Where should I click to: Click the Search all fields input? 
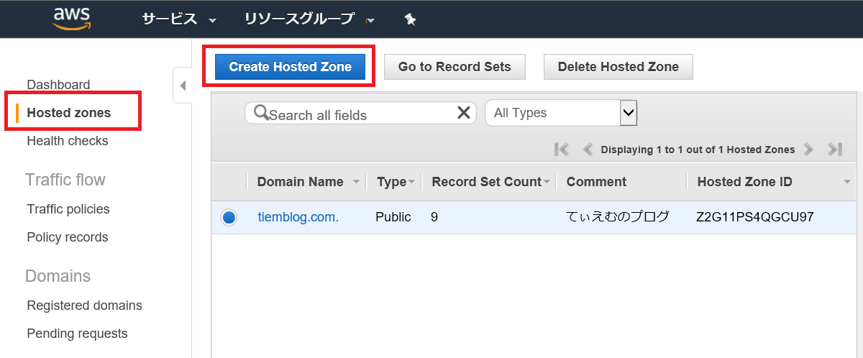click(360, 113)
